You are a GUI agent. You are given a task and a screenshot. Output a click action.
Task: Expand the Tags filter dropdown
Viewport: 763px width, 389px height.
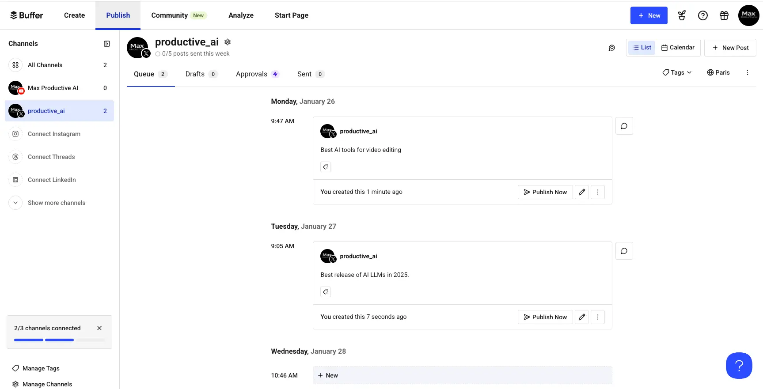click(677, 72)
